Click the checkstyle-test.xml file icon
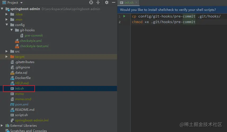The height and width of the screenshot is (132, 227). coord(17,46)
